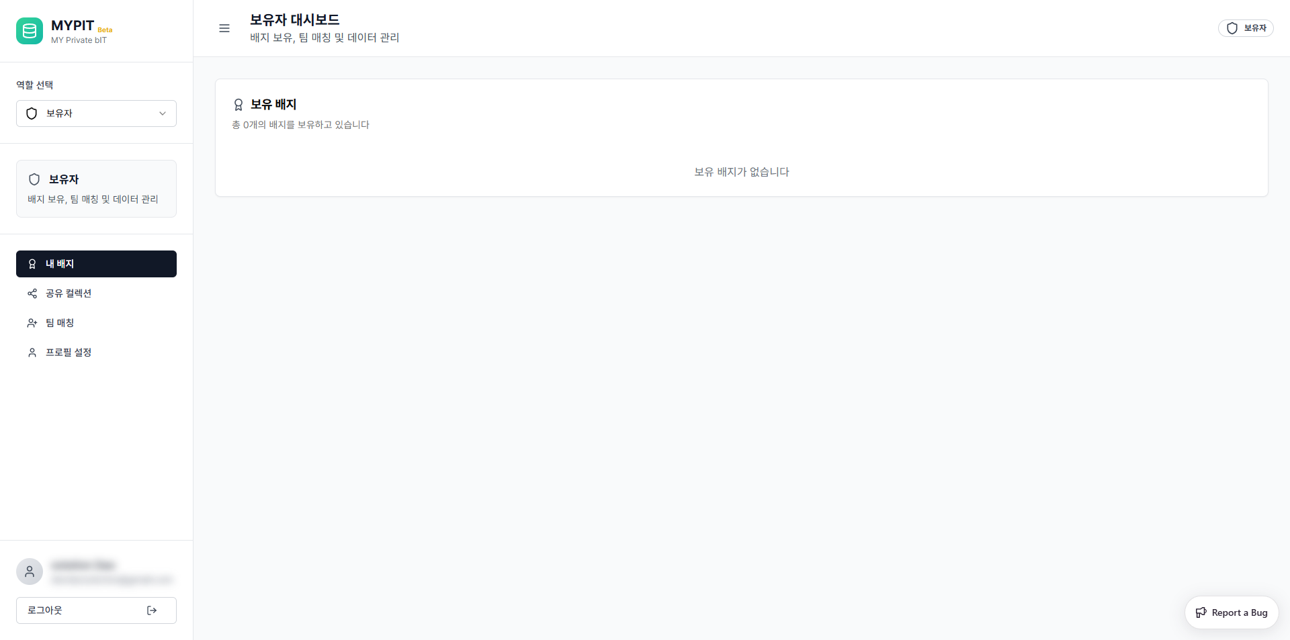Click the exit arrow icon in 로그아웃
Screen dimensions: 1290x640
(152, 610)
